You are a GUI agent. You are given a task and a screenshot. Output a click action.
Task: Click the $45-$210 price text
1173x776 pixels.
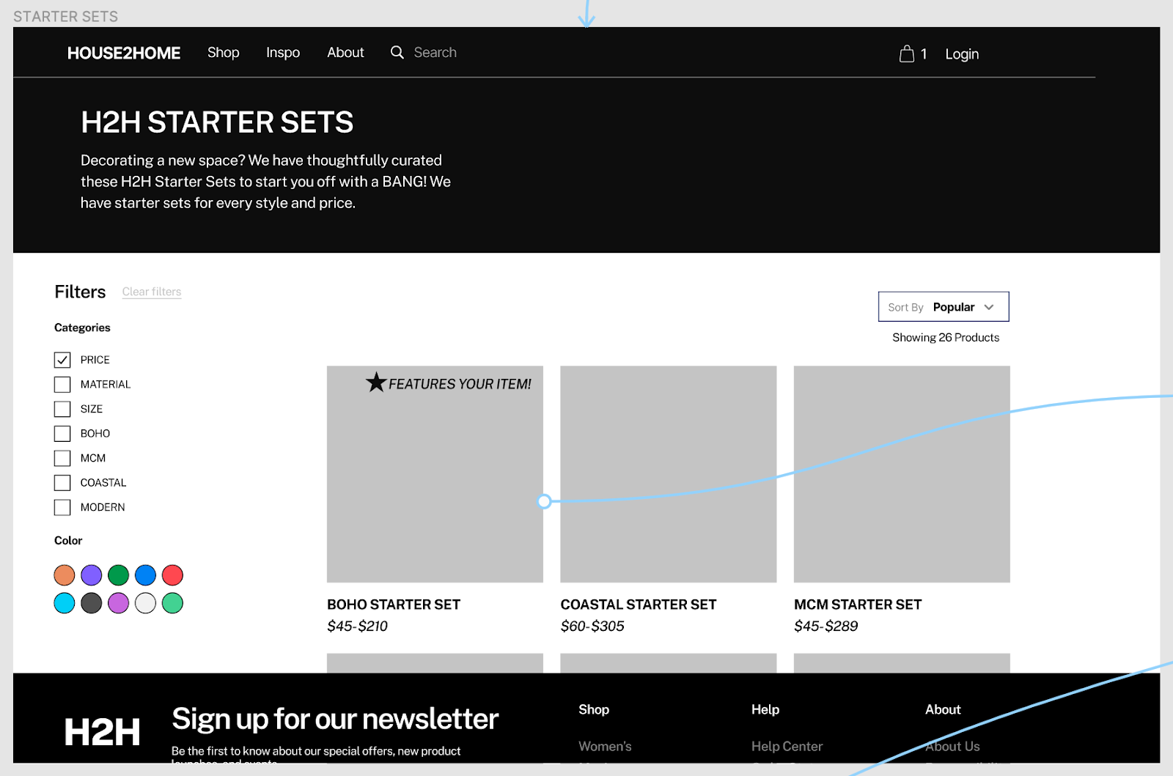pyautogui.click(x=358, y=627)
